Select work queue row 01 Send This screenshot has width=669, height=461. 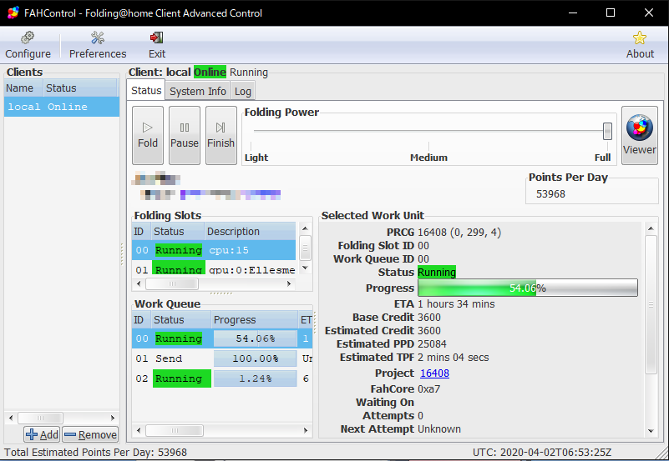coord(222,358)
